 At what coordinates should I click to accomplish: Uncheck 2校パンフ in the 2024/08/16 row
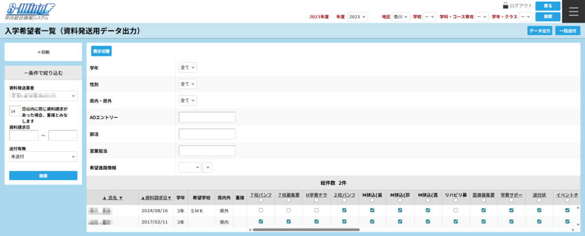[x=344, y=210]
